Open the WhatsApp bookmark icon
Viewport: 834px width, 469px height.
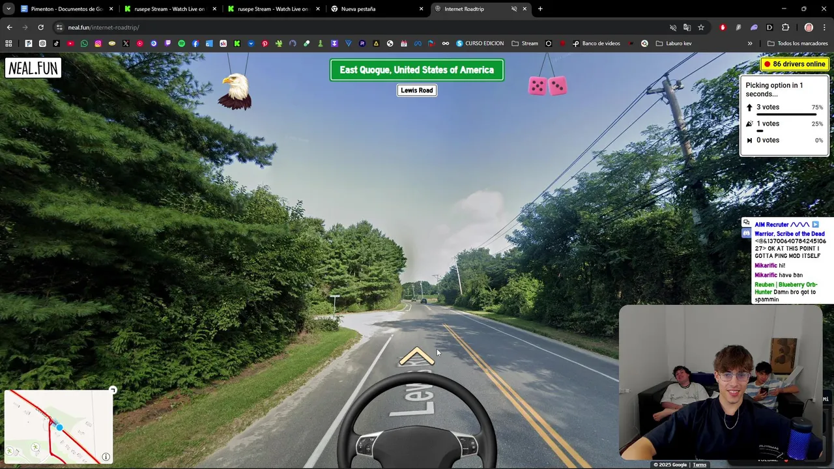84,43
